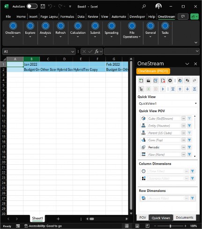This screenshot has width=202, height=229.
Task: Click the Entity (Houston) filter icon
Action: (189, 126)
